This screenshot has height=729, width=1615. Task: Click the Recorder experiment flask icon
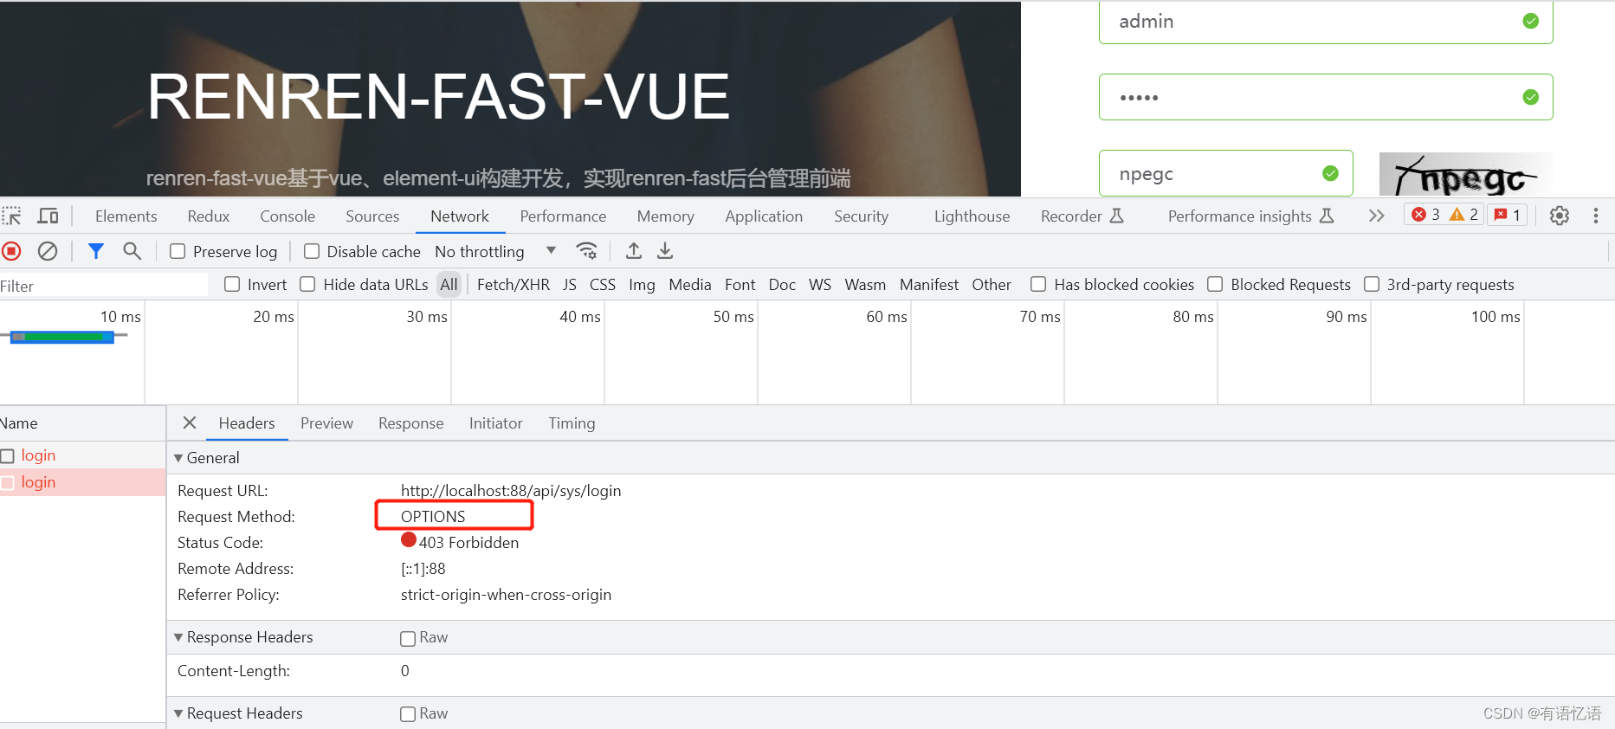(1117, 216)
